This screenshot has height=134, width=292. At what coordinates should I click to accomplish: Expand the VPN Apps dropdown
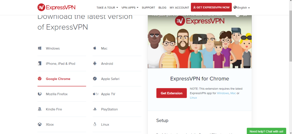(130, 8)
